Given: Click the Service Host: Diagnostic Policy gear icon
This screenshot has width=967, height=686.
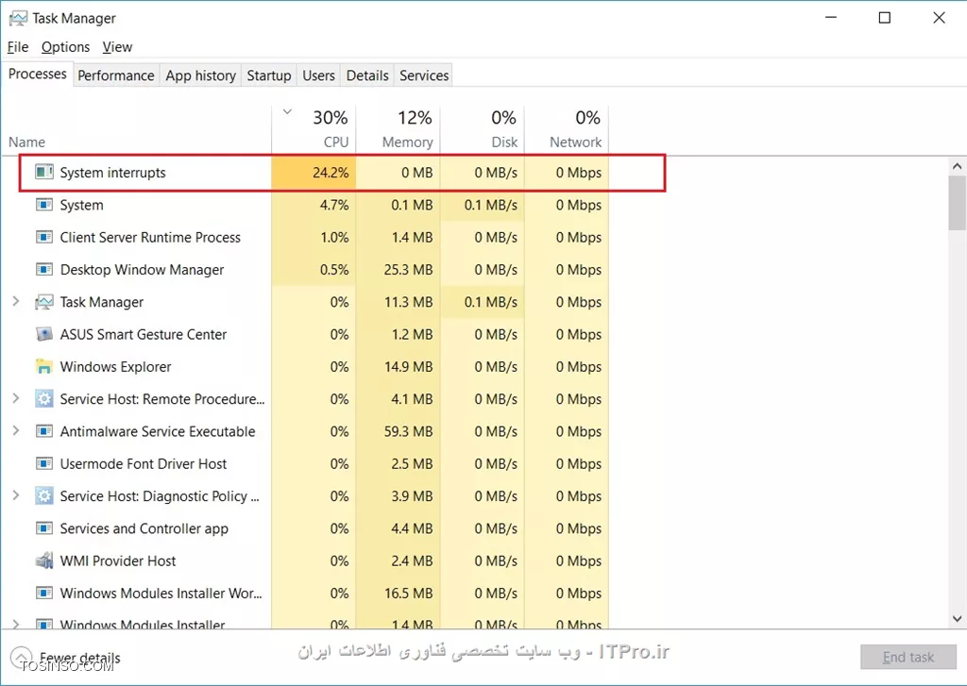Looking at the screenshot, I should (x=43, y=496).
